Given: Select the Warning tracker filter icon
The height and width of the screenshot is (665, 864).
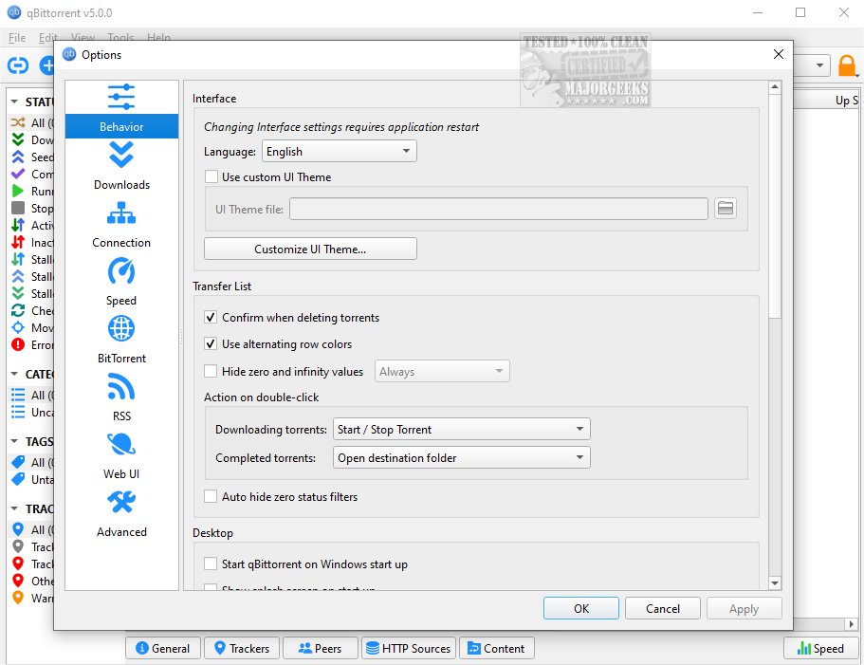Looking at the screenshot, I should coord(18,598).
